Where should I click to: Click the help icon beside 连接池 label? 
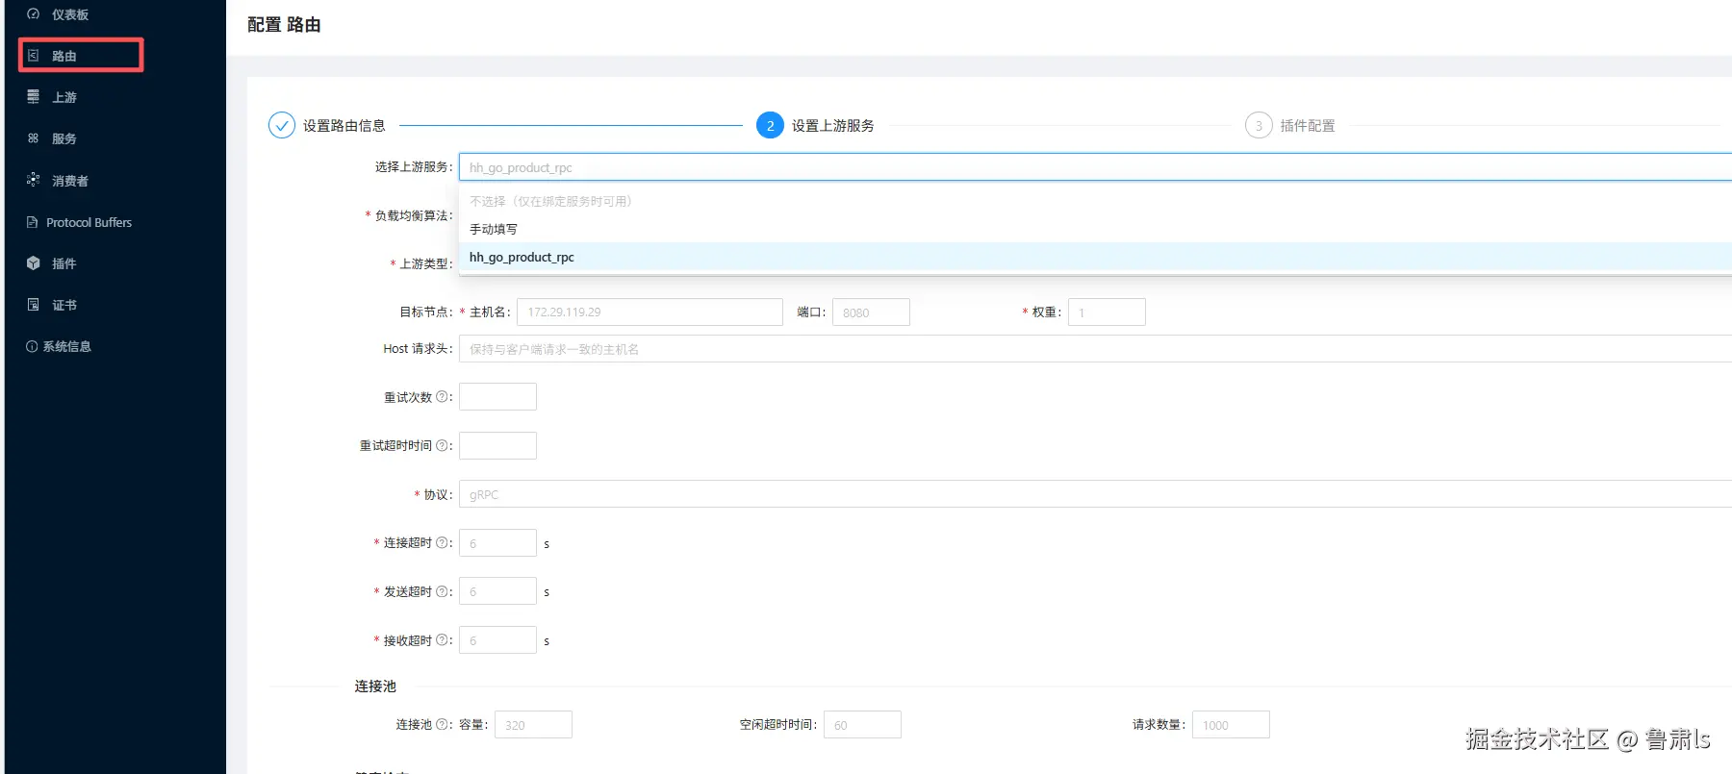[442, 725]
